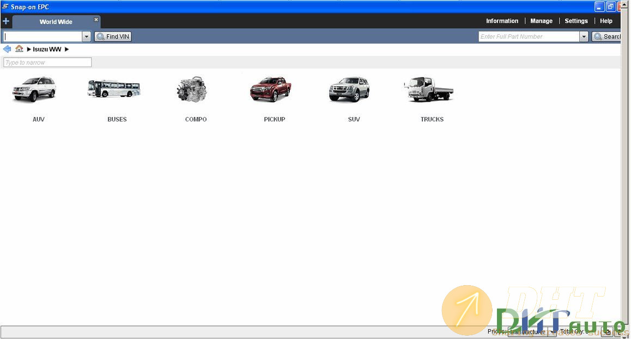Focus the Enter Full Part Number field

pos(529,36)
